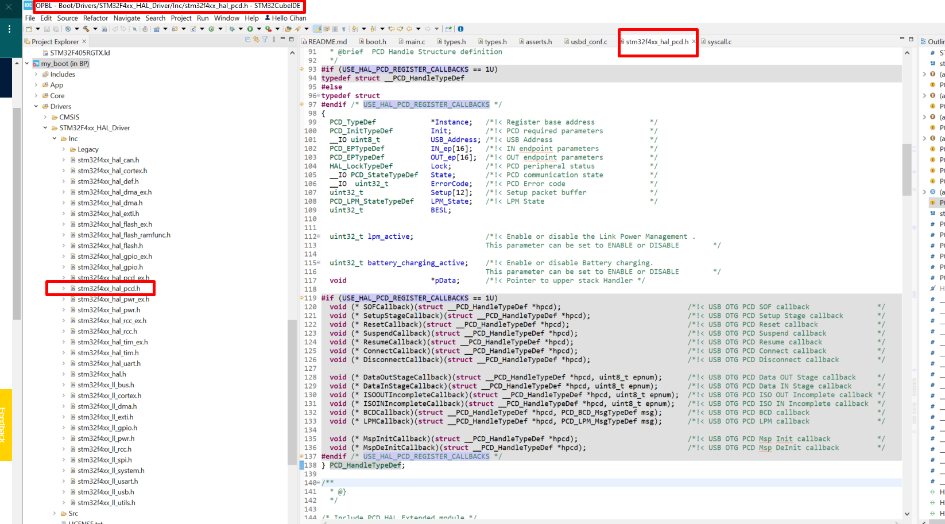Expand the Includes folder

pyautogui.click(x=36, y=75)
